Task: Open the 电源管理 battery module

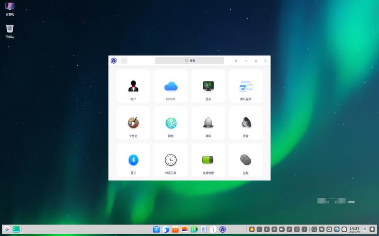Action: [208, 160]
